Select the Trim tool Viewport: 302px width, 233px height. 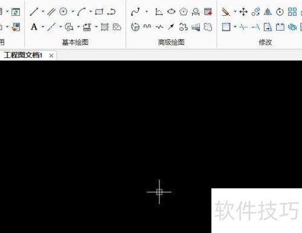(x=243, y=27)
